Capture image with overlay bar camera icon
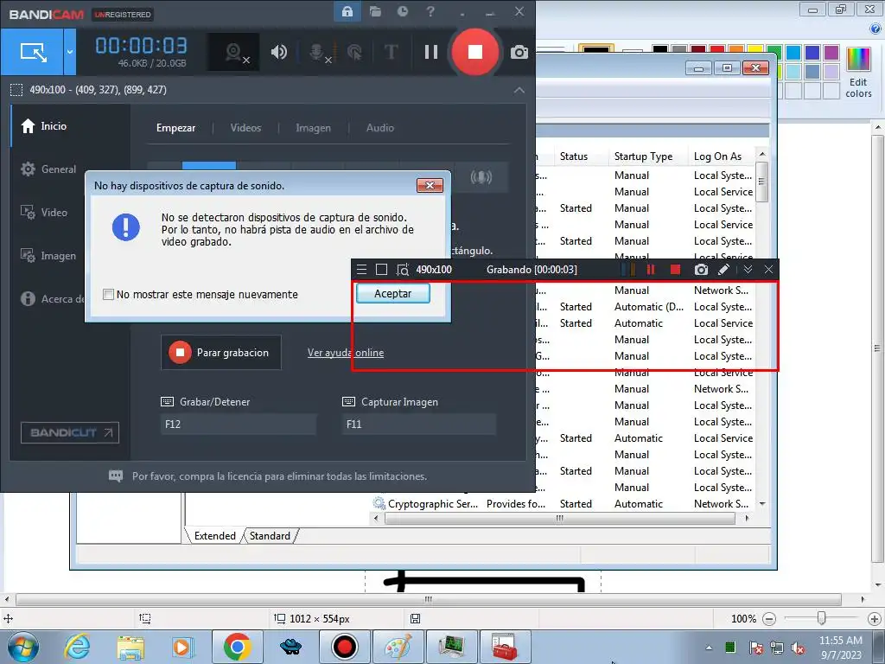 pos(701,270)
